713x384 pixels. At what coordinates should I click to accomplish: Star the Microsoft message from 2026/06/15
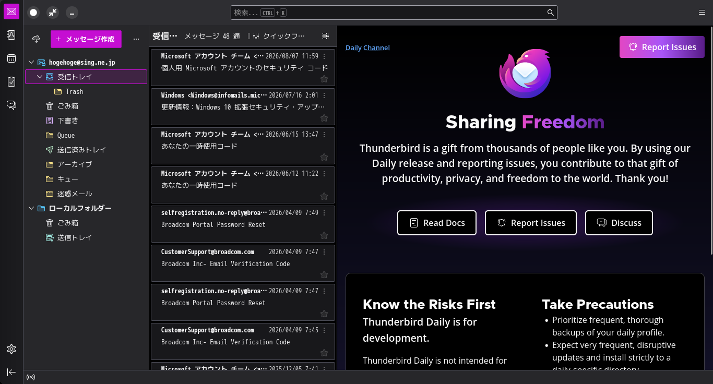click(x=324, y=157)
